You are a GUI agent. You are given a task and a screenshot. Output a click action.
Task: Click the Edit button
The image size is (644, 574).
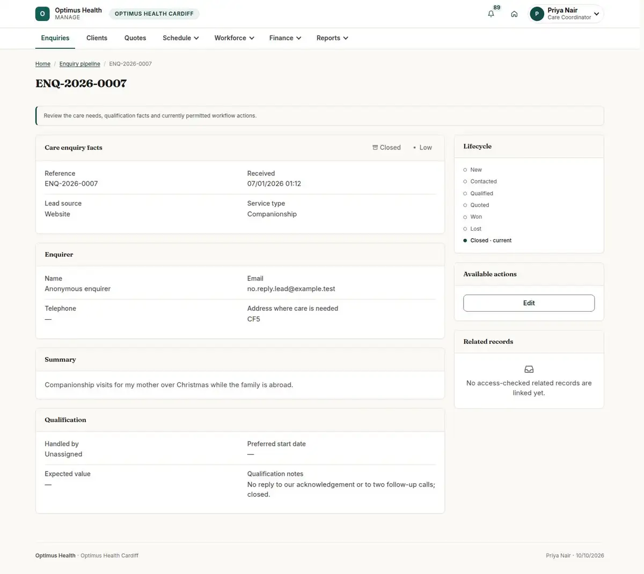[529, 303]
